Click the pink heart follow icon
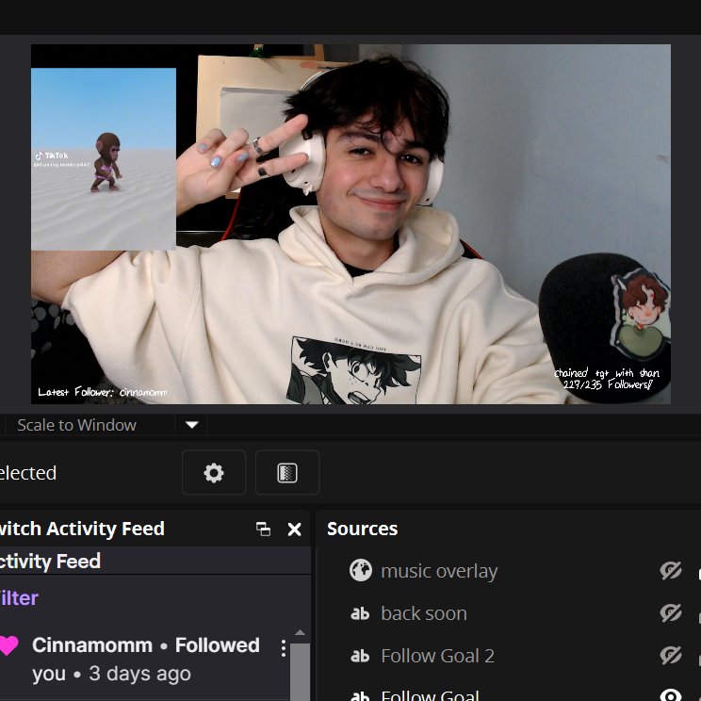 click(x=8, y=645)
